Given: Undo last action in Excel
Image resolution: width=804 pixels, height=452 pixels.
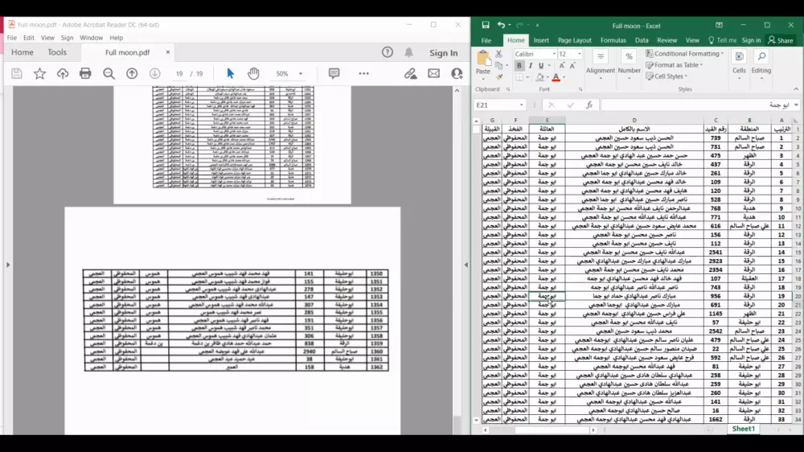Looking at the screenshot, I should click(x=501, y=25).
